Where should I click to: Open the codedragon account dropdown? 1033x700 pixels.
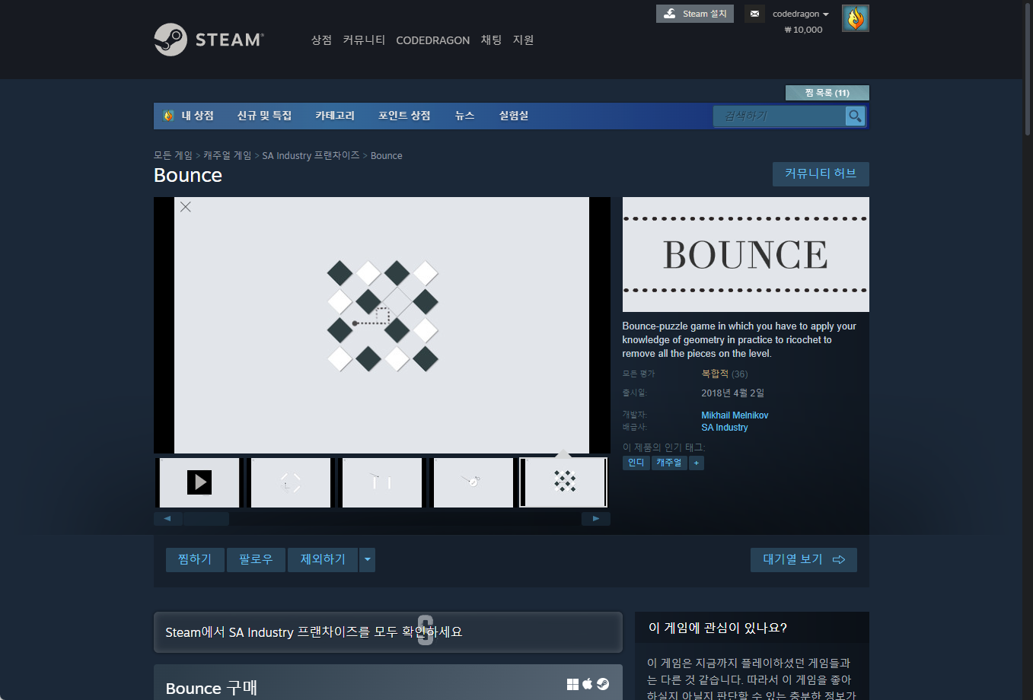[801, 14]
